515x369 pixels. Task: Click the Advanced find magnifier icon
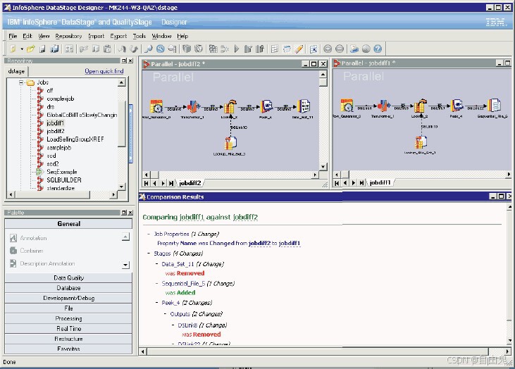point(161,49)
